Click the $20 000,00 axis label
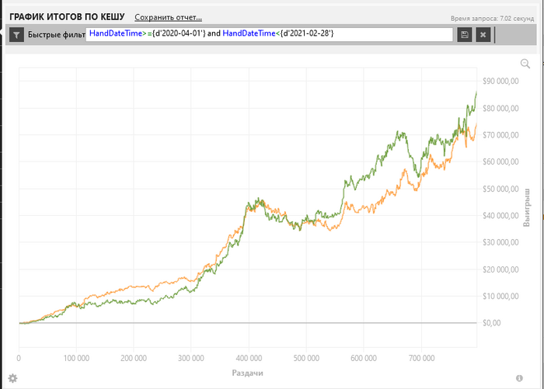This screenshot has height=389, width=544. point(500,269)
